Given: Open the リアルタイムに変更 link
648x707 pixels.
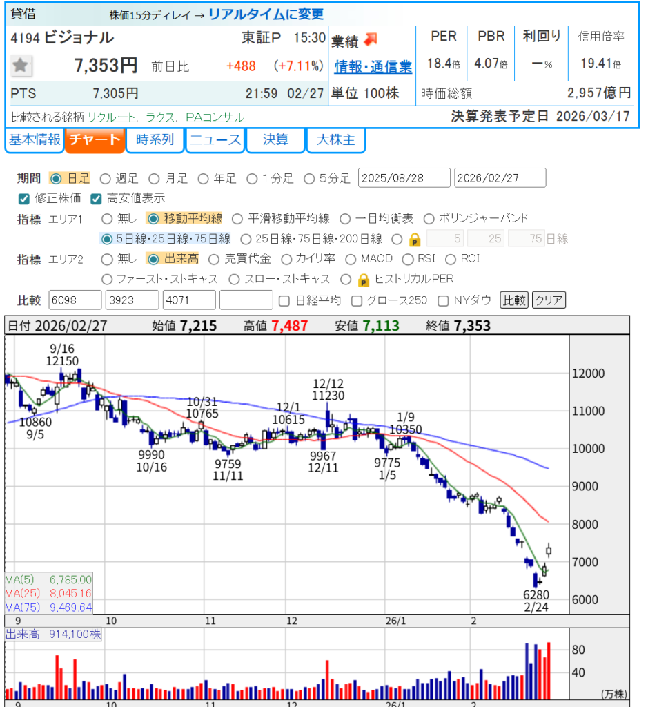Looking at the screenshot, I should click(266, 14).
